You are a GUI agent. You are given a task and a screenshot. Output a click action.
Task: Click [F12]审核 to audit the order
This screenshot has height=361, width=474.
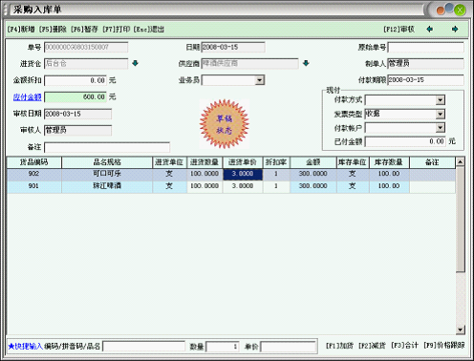tap(399, 30)
